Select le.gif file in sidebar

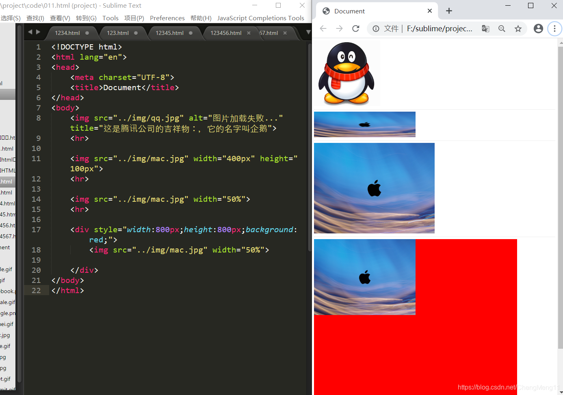click(x=6, y=269)
